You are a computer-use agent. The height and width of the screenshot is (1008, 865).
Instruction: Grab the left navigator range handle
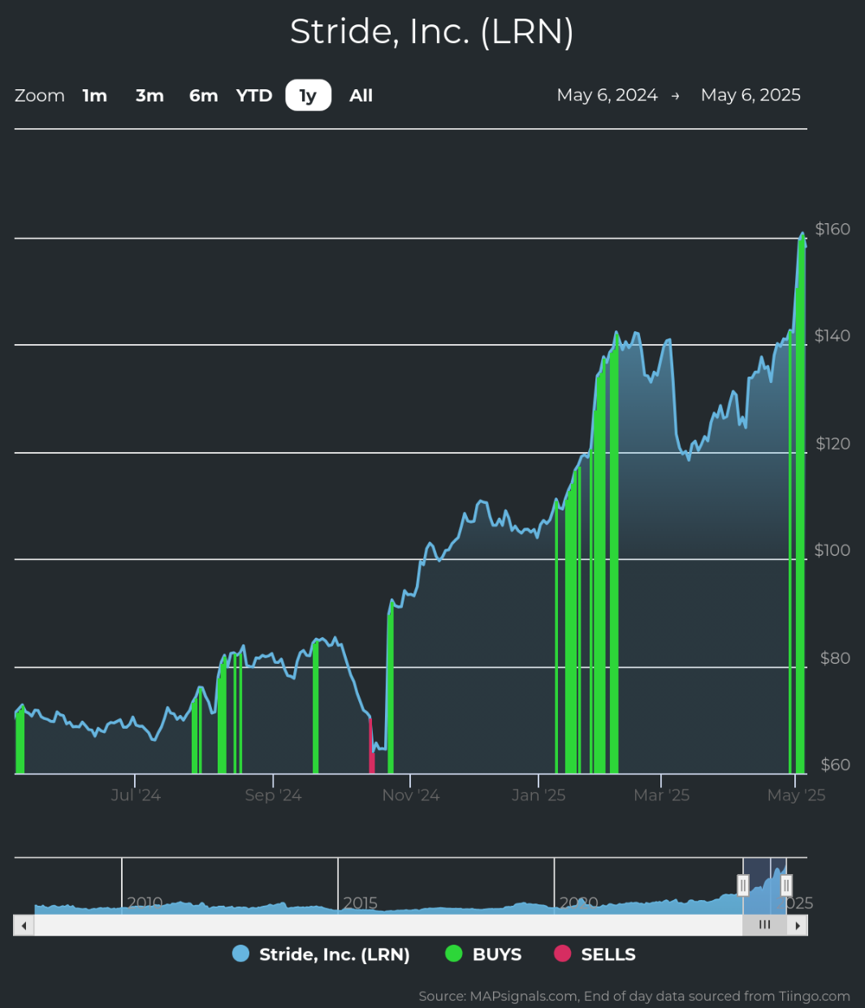tap(743, 885)
